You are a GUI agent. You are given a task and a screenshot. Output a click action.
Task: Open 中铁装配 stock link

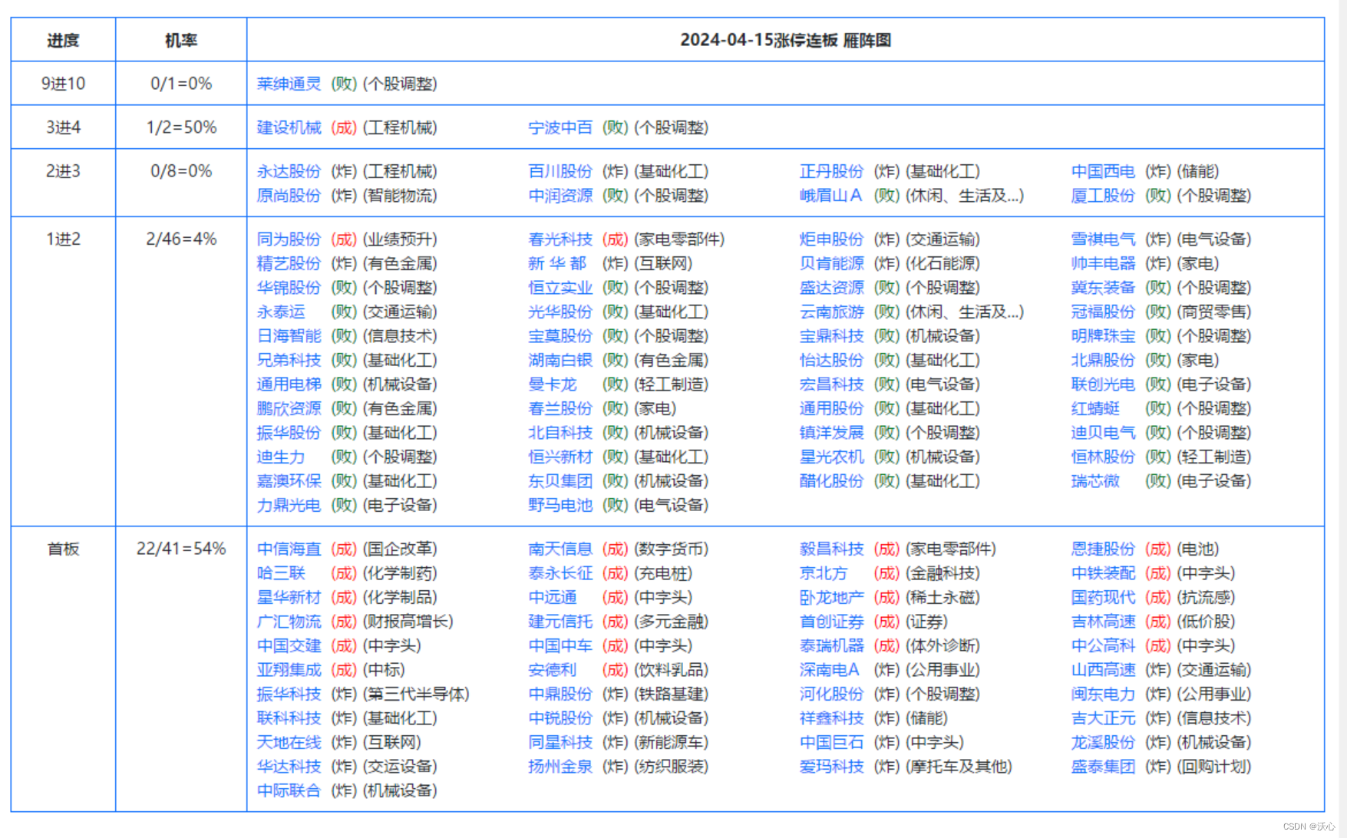click(x=1103, y=573)
